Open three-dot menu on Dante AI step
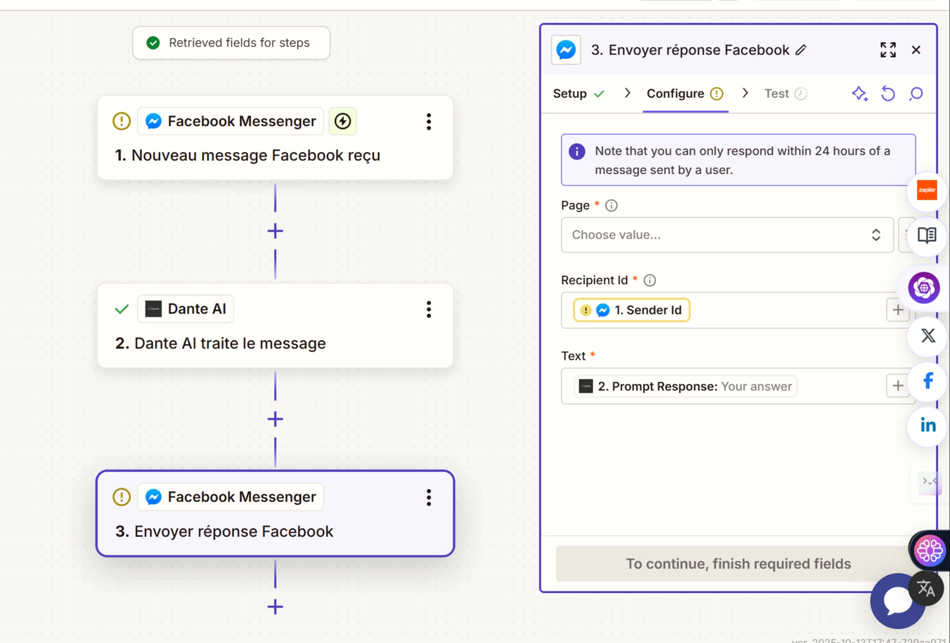 point(429,309)
